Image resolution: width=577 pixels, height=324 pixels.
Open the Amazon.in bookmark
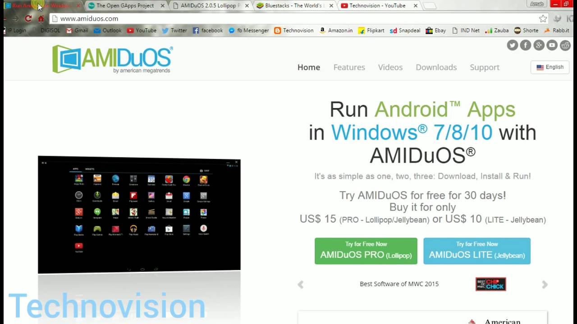[336, 30]
